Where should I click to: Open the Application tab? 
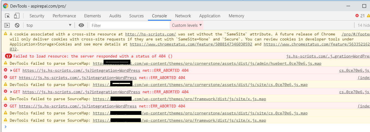[210, 16]
